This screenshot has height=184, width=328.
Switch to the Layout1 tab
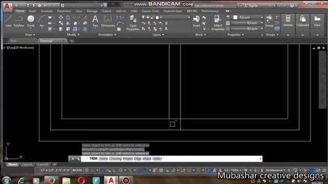pyautogui.click(x=27, y=165)
